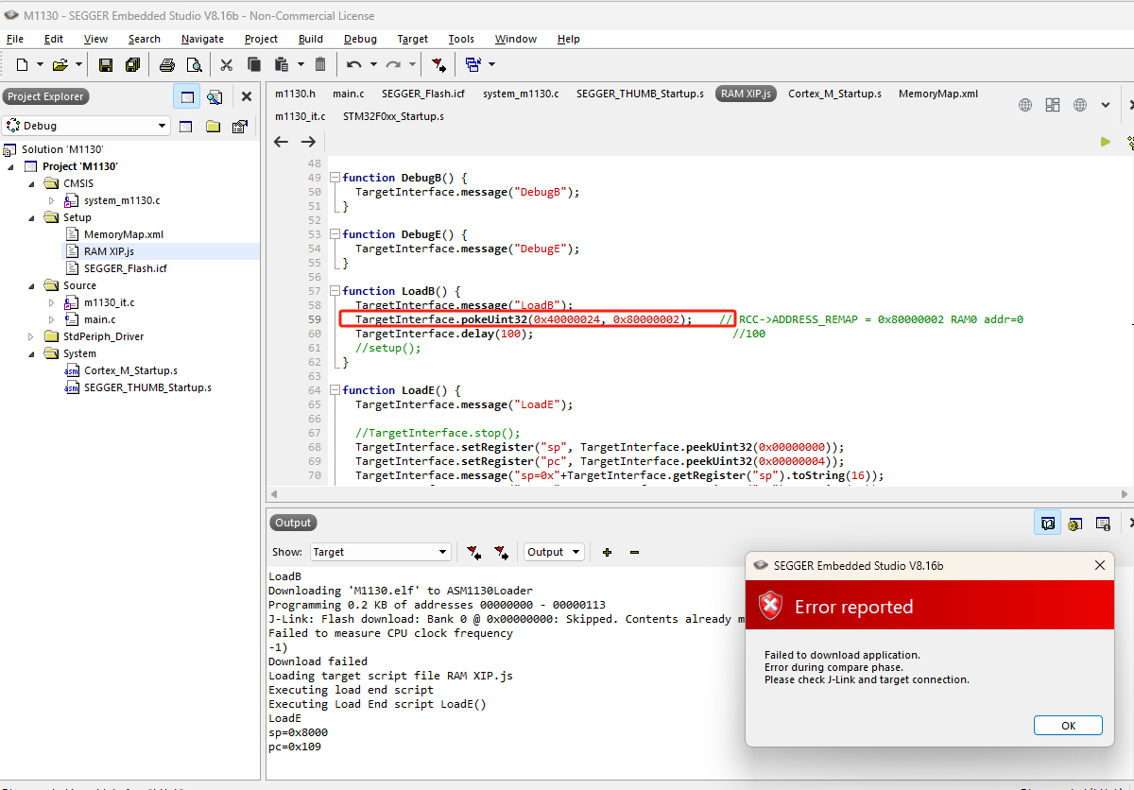Click the Copy toolbar icon
Image resolution: width=1134 pixels, height=790 pixels.
[x=254, y=64]
